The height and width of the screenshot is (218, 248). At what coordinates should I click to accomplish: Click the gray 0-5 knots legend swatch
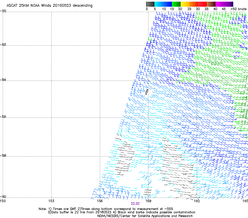pos(150,4)
